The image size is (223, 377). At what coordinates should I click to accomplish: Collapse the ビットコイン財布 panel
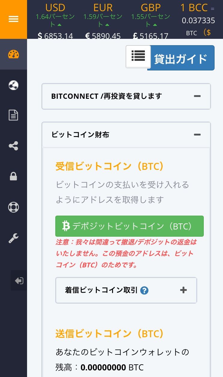[197, 135]
